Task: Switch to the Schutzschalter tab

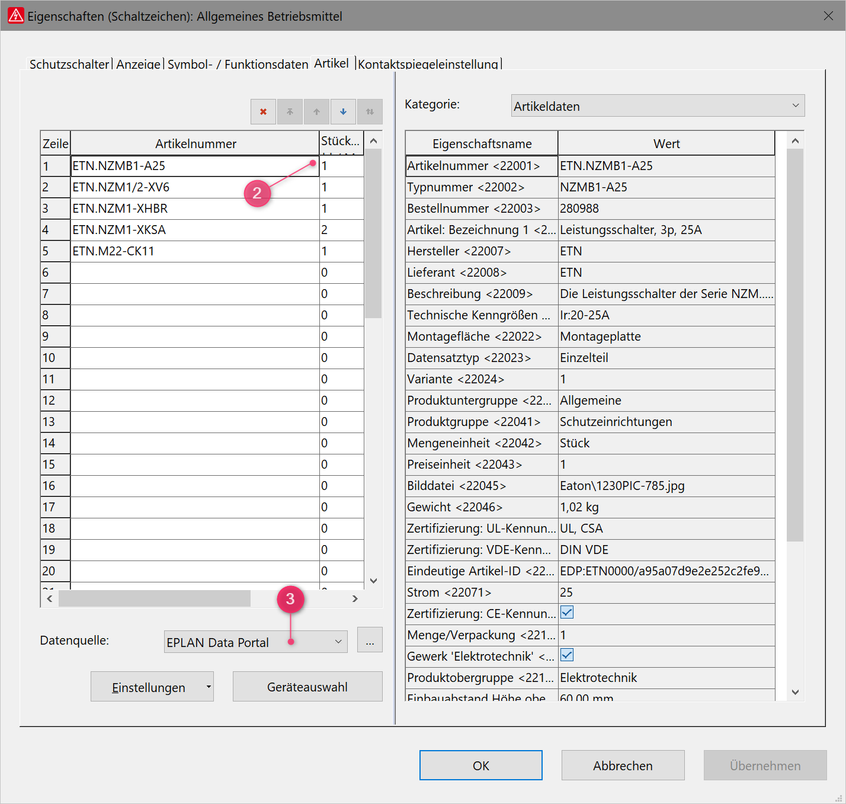Action: tap(69, 64)
